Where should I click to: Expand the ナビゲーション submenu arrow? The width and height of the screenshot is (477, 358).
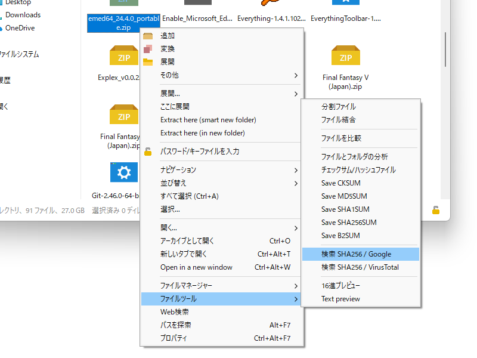(296, 170)
